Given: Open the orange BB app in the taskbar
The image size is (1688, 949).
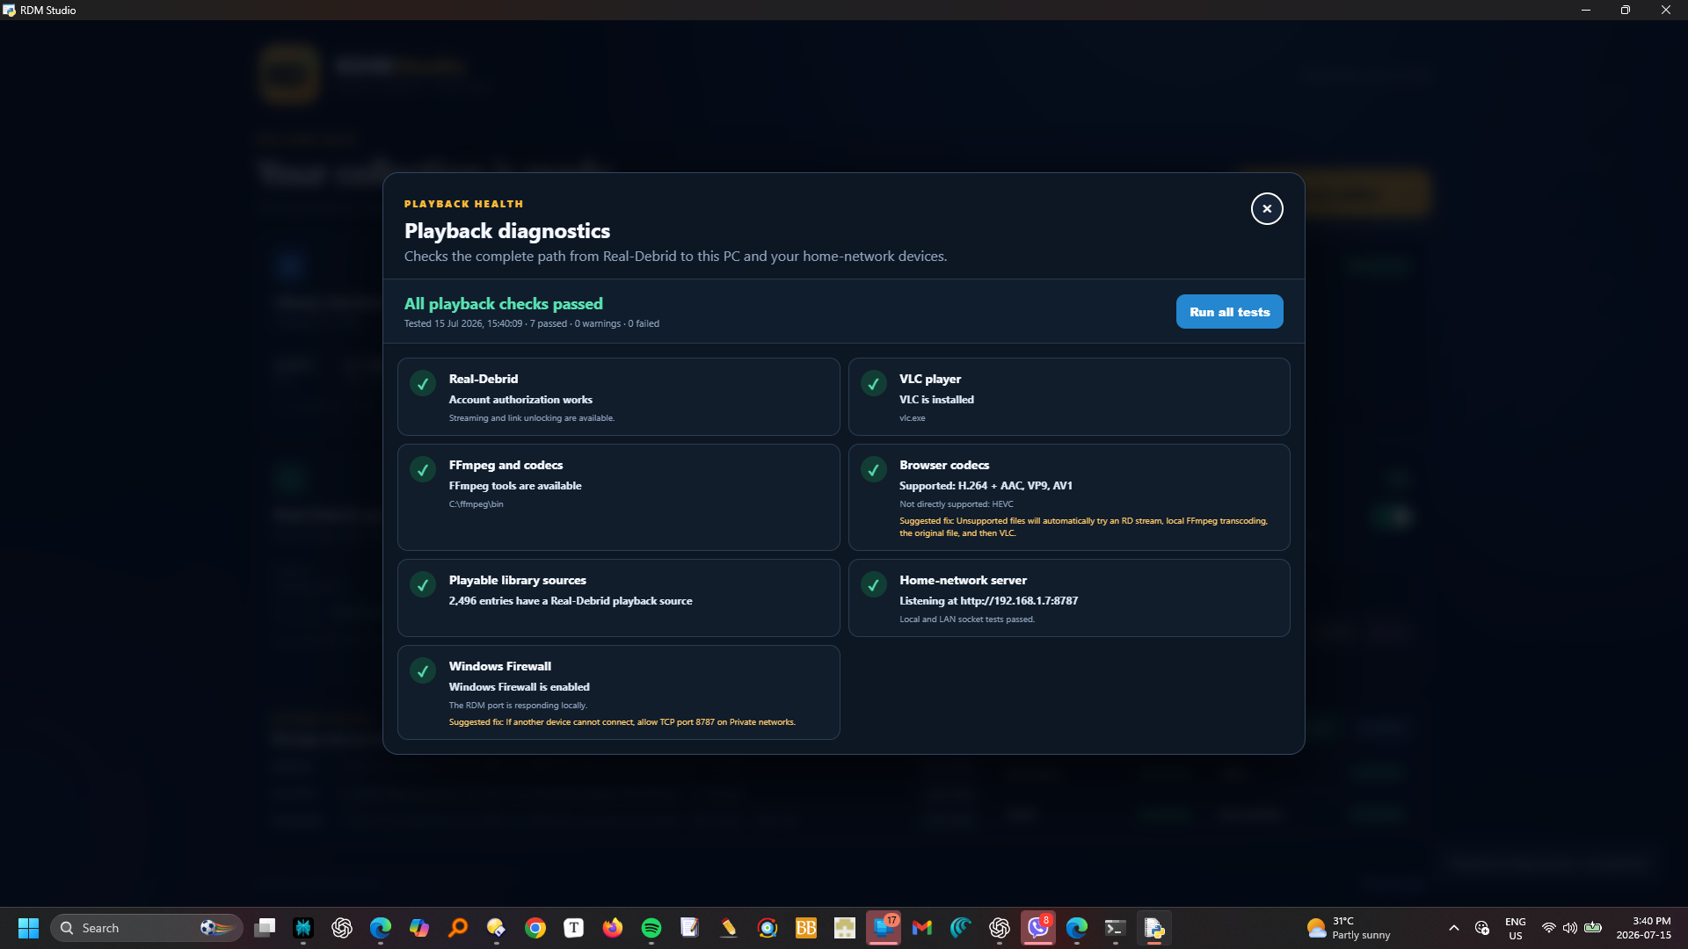Looking at the screenshot, I should [806, 928].
